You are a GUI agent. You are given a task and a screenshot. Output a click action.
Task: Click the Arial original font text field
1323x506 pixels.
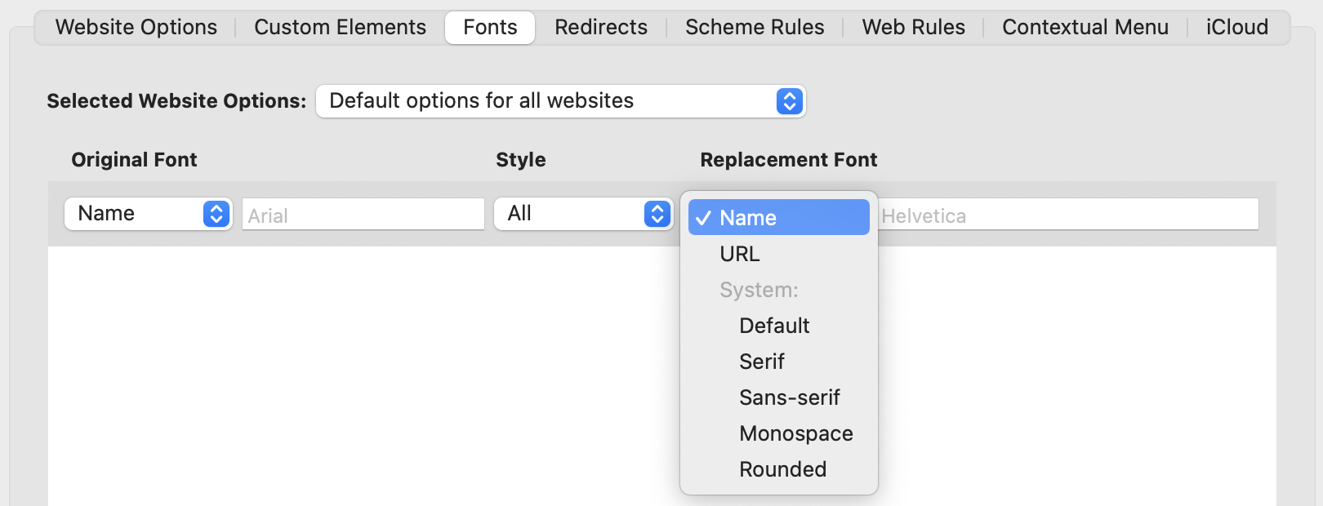click(x=363, y=215)
